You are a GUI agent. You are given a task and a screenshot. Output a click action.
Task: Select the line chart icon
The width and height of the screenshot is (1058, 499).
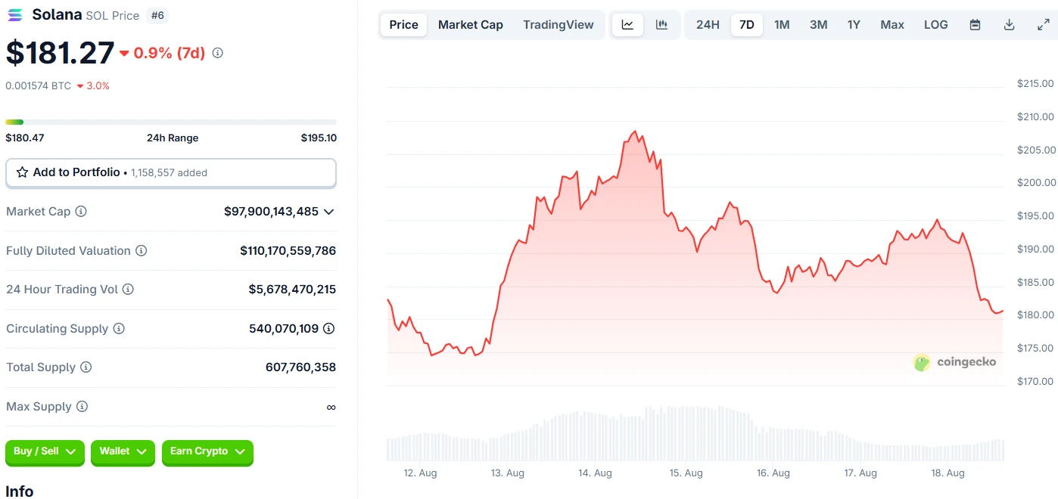[627, 24]
